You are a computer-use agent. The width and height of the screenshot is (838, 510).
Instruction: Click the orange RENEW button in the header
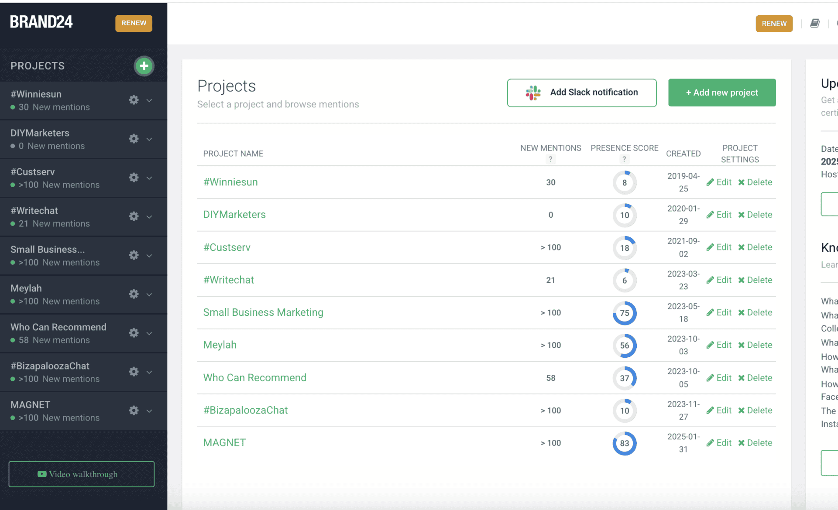(773, 24)
